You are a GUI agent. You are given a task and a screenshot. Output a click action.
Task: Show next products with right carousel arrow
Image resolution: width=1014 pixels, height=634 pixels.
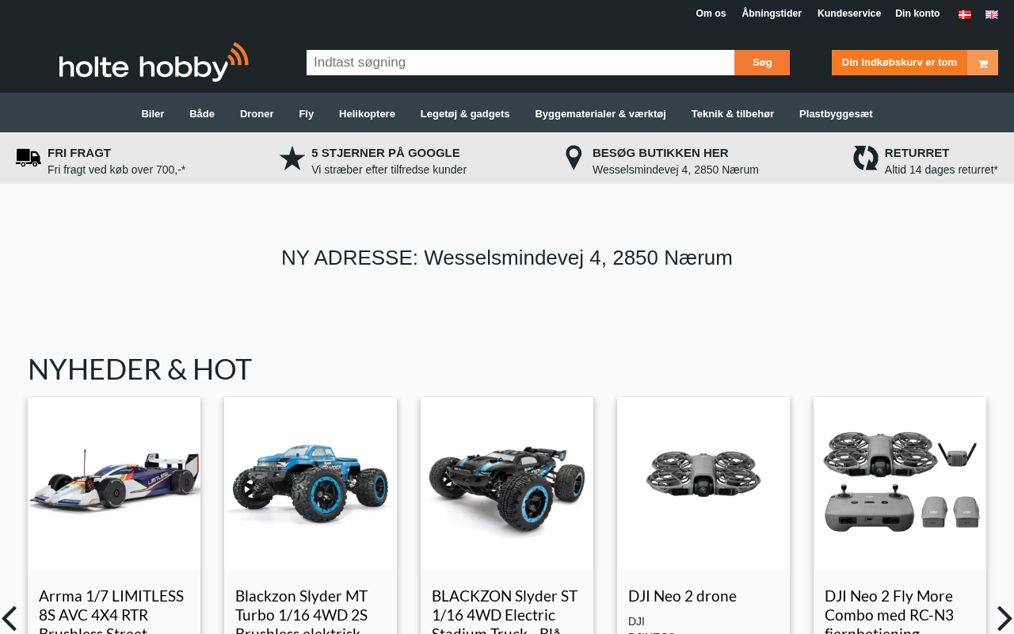click(1004, 618)
